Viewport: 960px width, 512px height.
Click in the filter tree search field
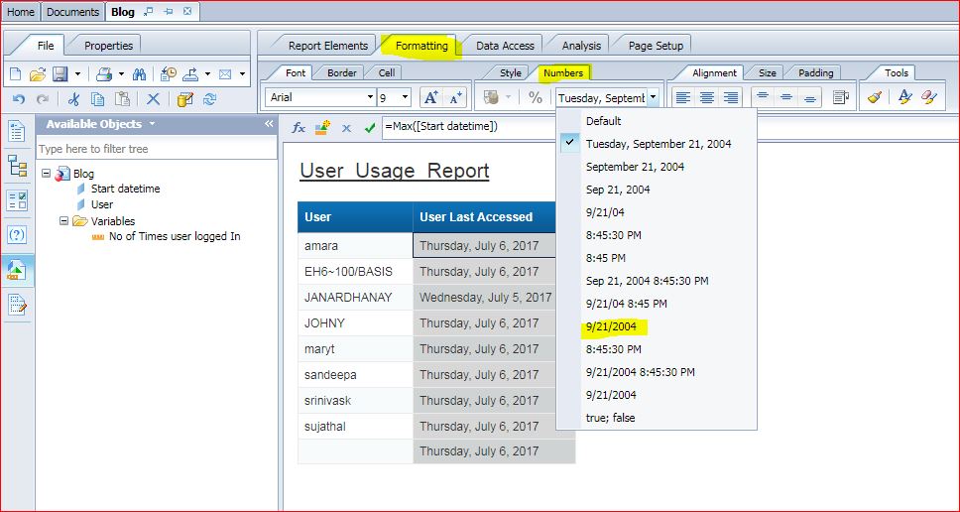[x=157, y=149]
